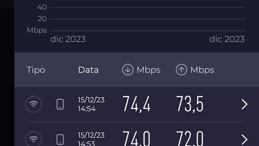Open the 14:53 result using its chevron
259x146 pixels.
(244, 139)
